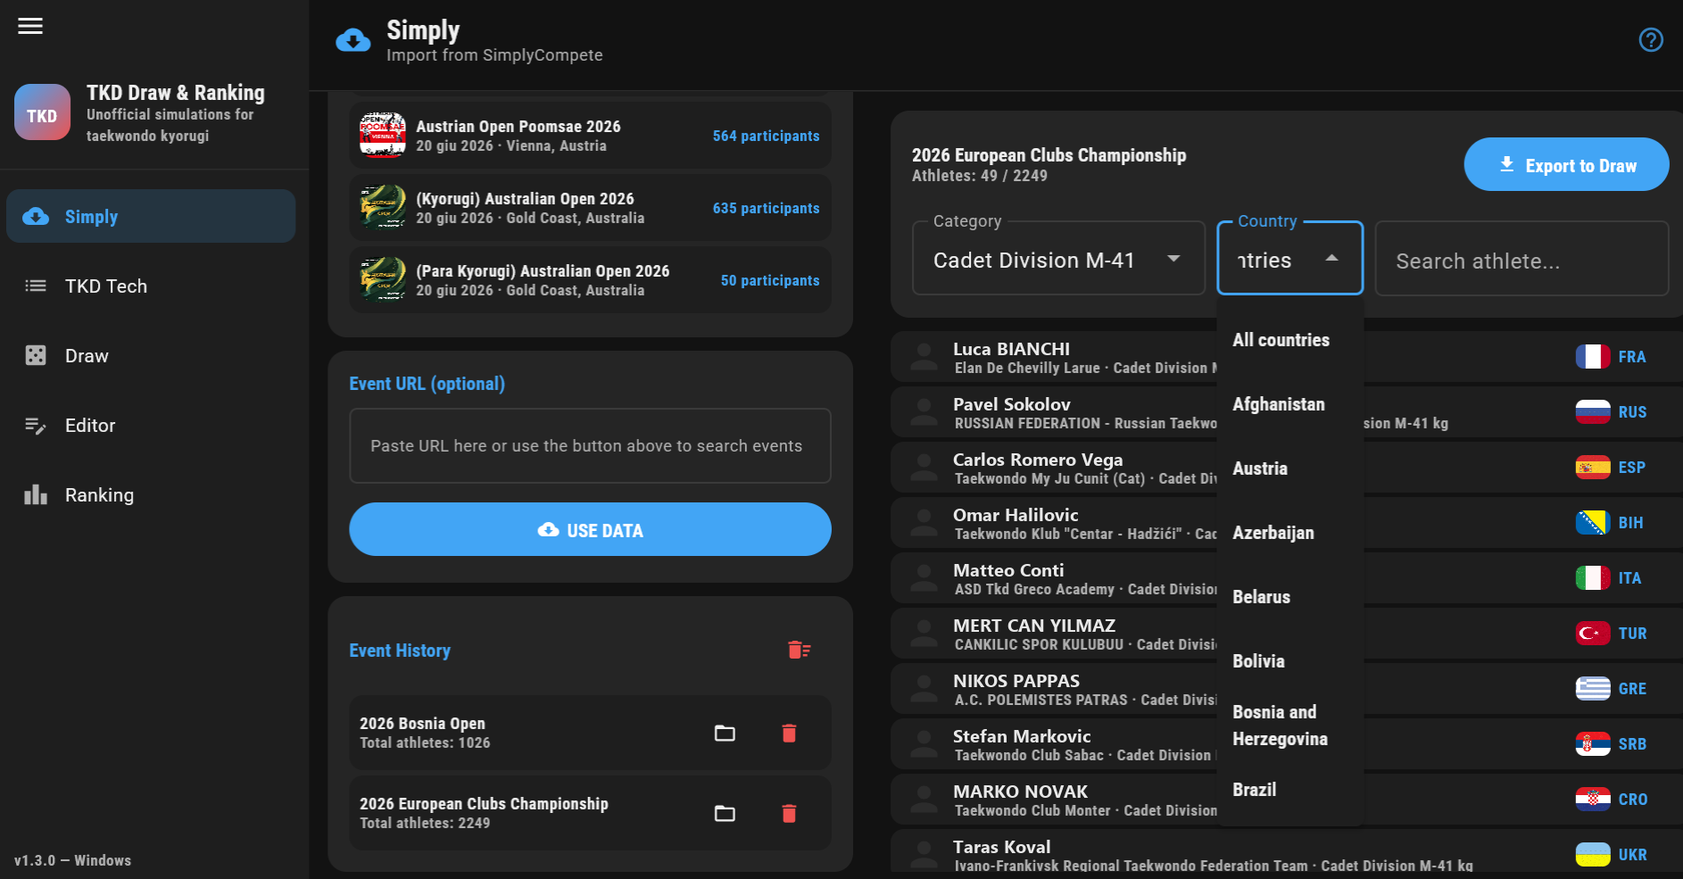Click the v1.3.0 – Windows version label
This screenshot has height=879, width=1683.
(x=72, y=860)
